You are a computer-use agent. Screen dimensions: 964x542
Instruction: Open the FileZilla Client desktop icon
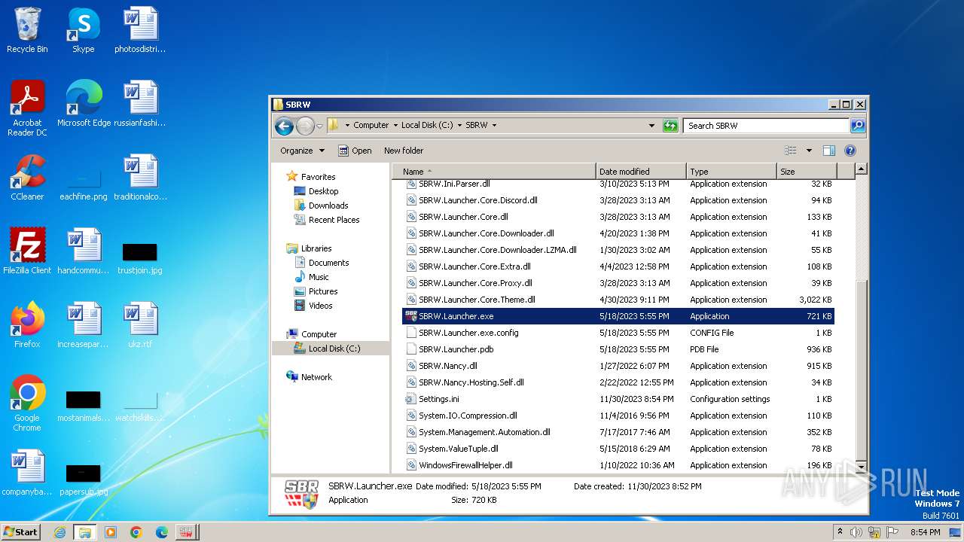[27, 251]
